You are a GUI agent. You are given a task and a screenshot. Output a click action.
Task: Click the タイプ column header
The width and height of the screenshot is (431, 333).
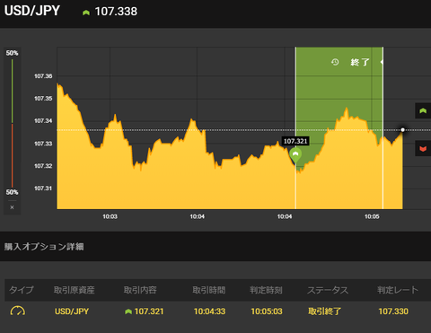pyautogui.click(x=22, y=290)
